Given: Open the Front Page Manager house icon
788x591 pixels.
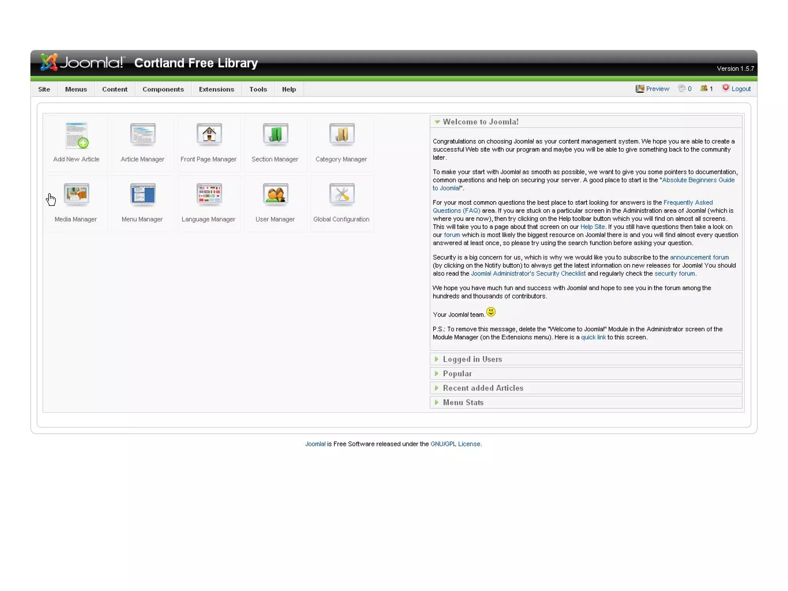Looking at the screenshot, I should 209,135.
